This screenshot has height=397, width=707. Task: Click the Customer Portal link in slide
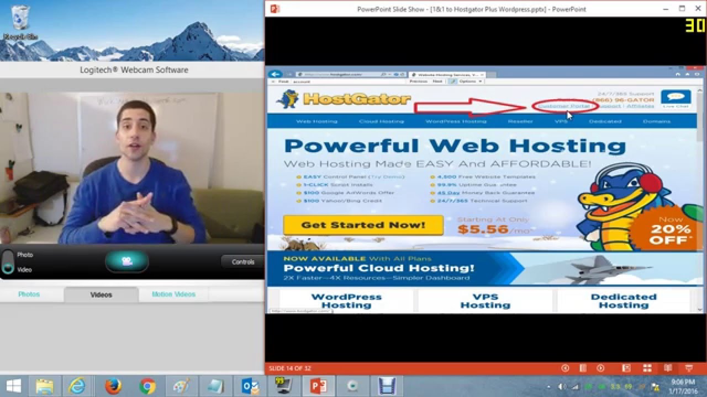coord(563,106)
